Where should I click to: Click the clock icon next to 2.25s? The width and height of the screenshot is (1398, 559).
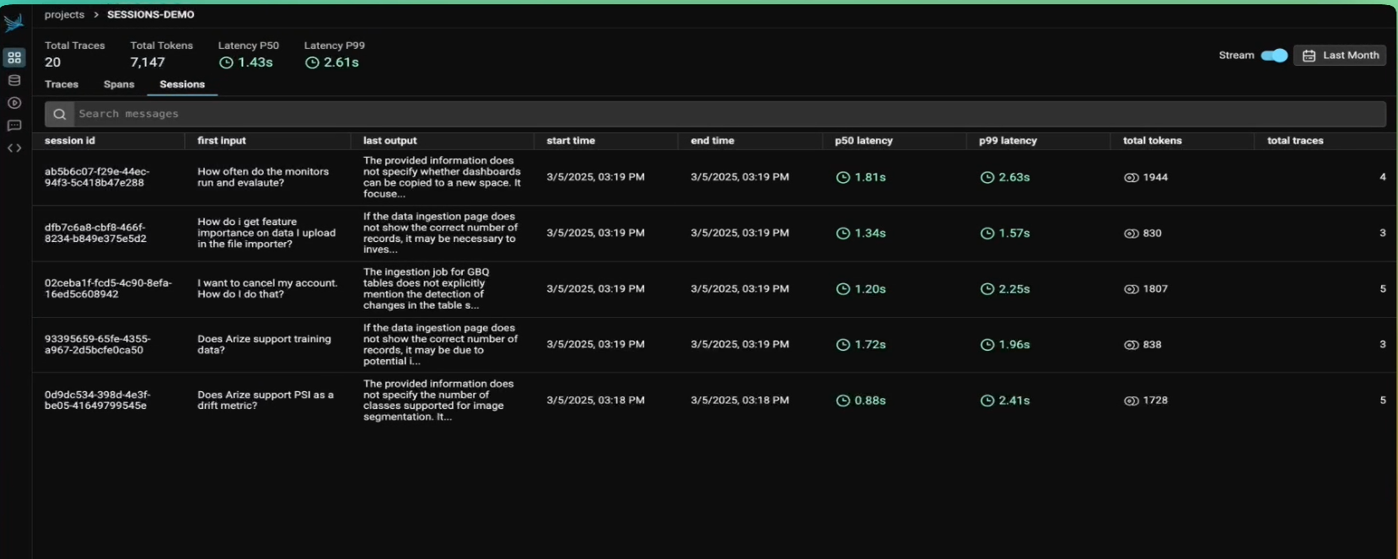pos(987,288)
